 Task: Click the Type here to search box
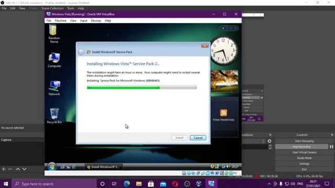coord(54,184)
